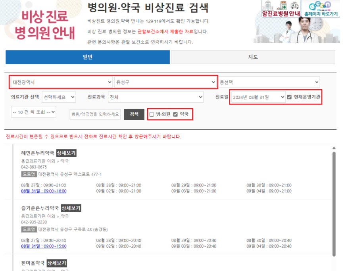Uncheck the 약국 checkbox
Image resolution: width=348 pixels, height=271 pixels.
coord(175,114)
